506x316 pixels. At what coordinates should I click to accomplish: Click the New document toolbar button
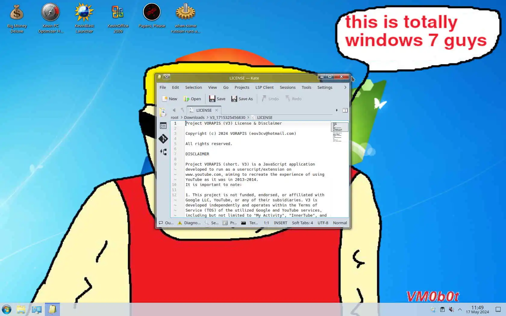click(x=170, y=99)
